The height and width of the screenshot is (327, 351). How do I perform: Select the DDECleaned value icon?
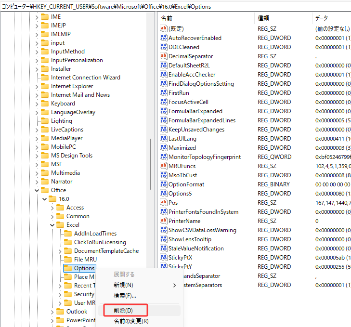(164, 47)
